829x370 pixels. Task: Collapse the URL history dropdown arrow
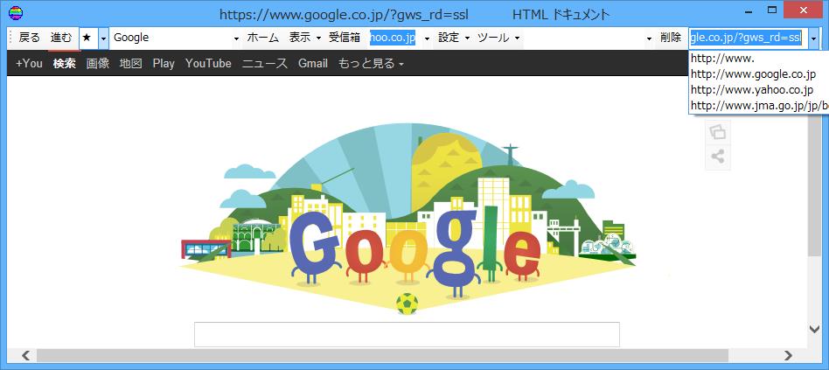point(814,38)
